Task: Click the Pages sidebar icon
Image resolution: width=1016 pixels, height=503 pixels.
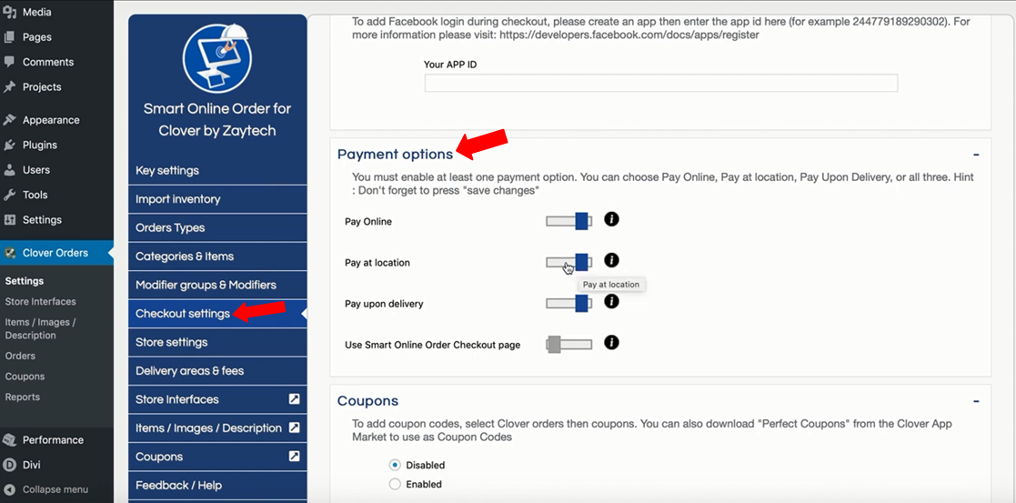Action: coord(9,37)
